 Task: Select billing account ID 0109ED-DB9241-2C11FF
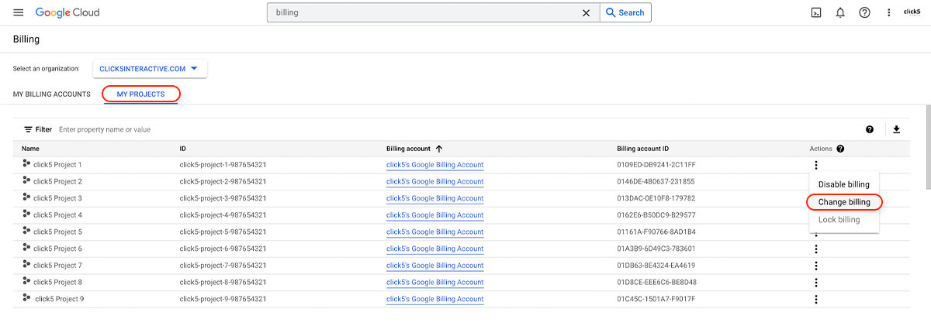[x=656, y=165]
